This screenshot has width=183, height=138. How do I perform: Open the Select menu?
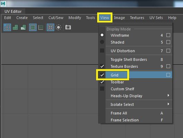(38, 18)
